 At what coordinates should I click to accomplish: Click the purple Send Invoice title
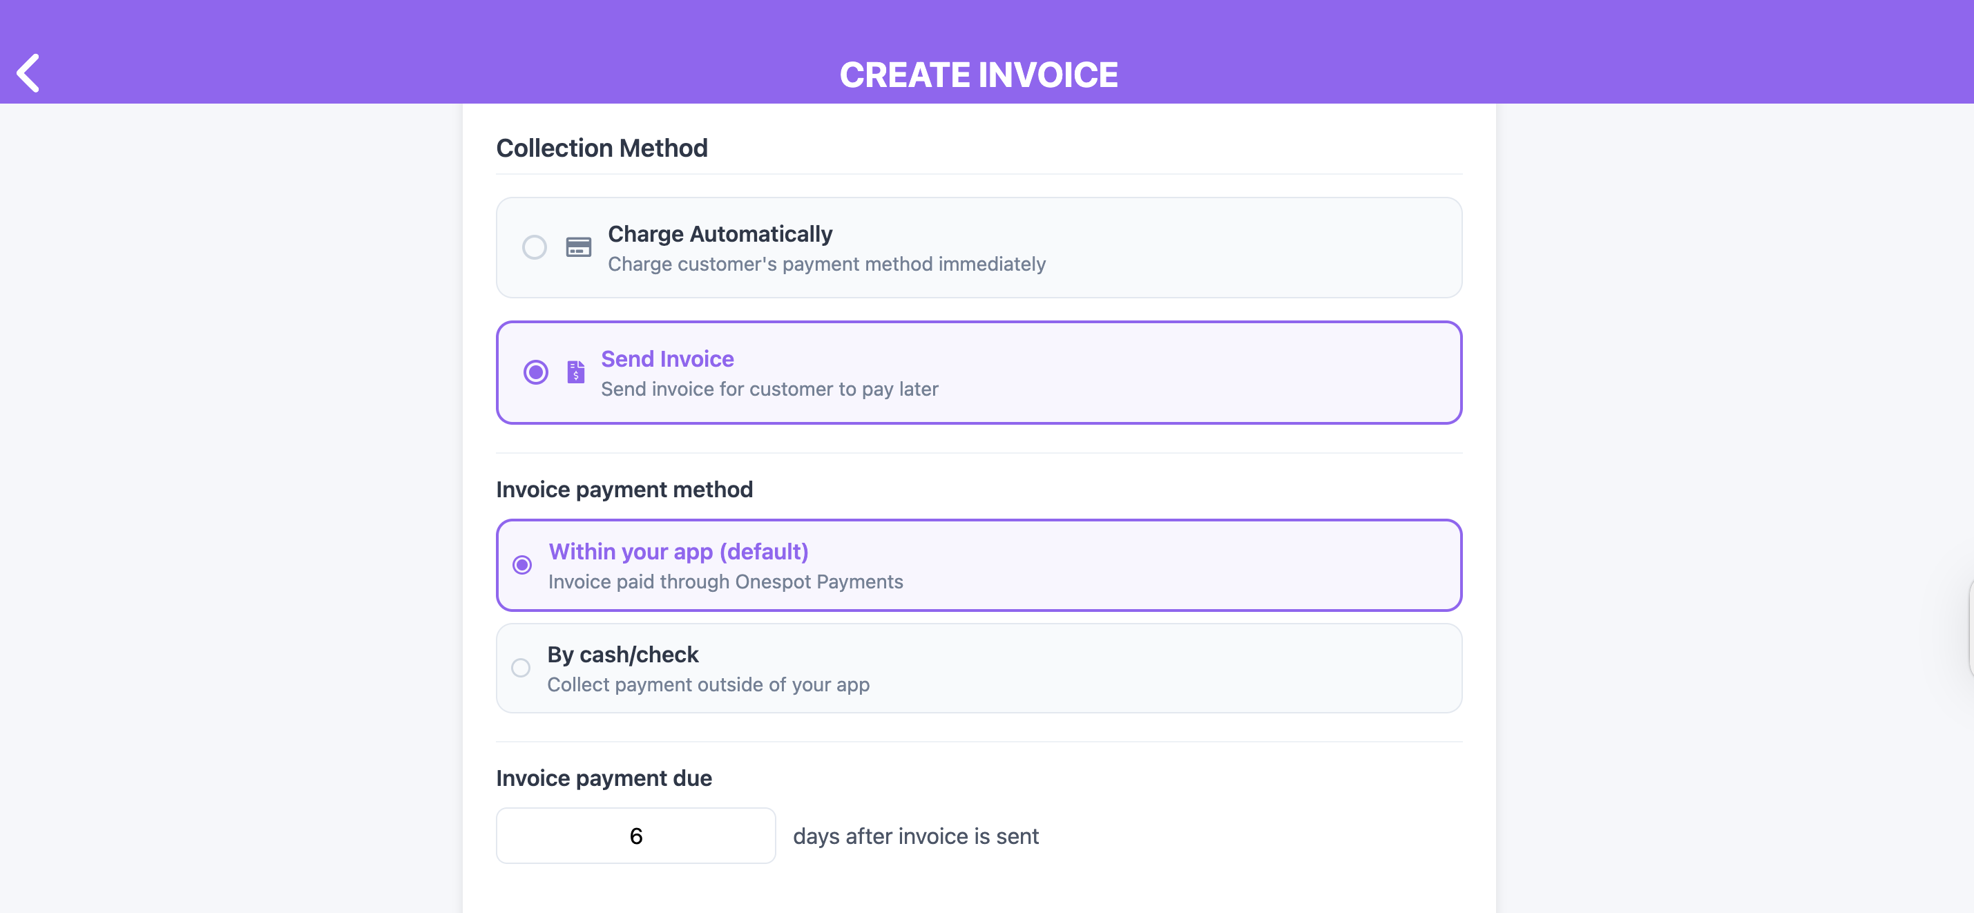coord(667,358)
